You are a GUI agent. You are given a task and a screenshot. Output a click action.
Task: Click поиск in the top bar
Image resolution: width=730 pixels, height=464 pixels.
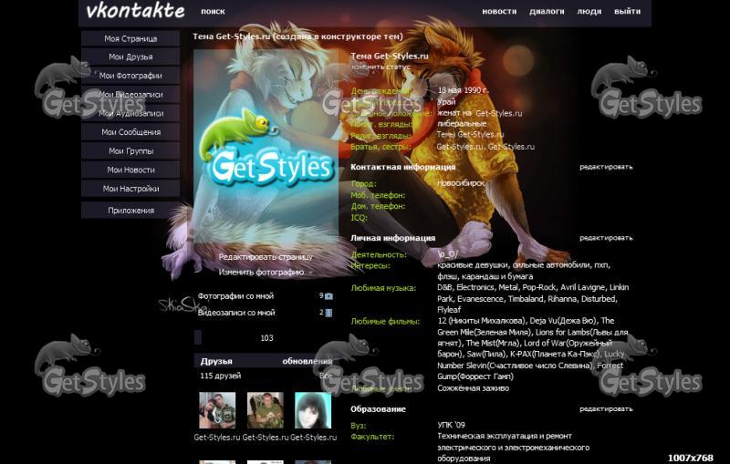pyautogui.click(x=213, y=12)
